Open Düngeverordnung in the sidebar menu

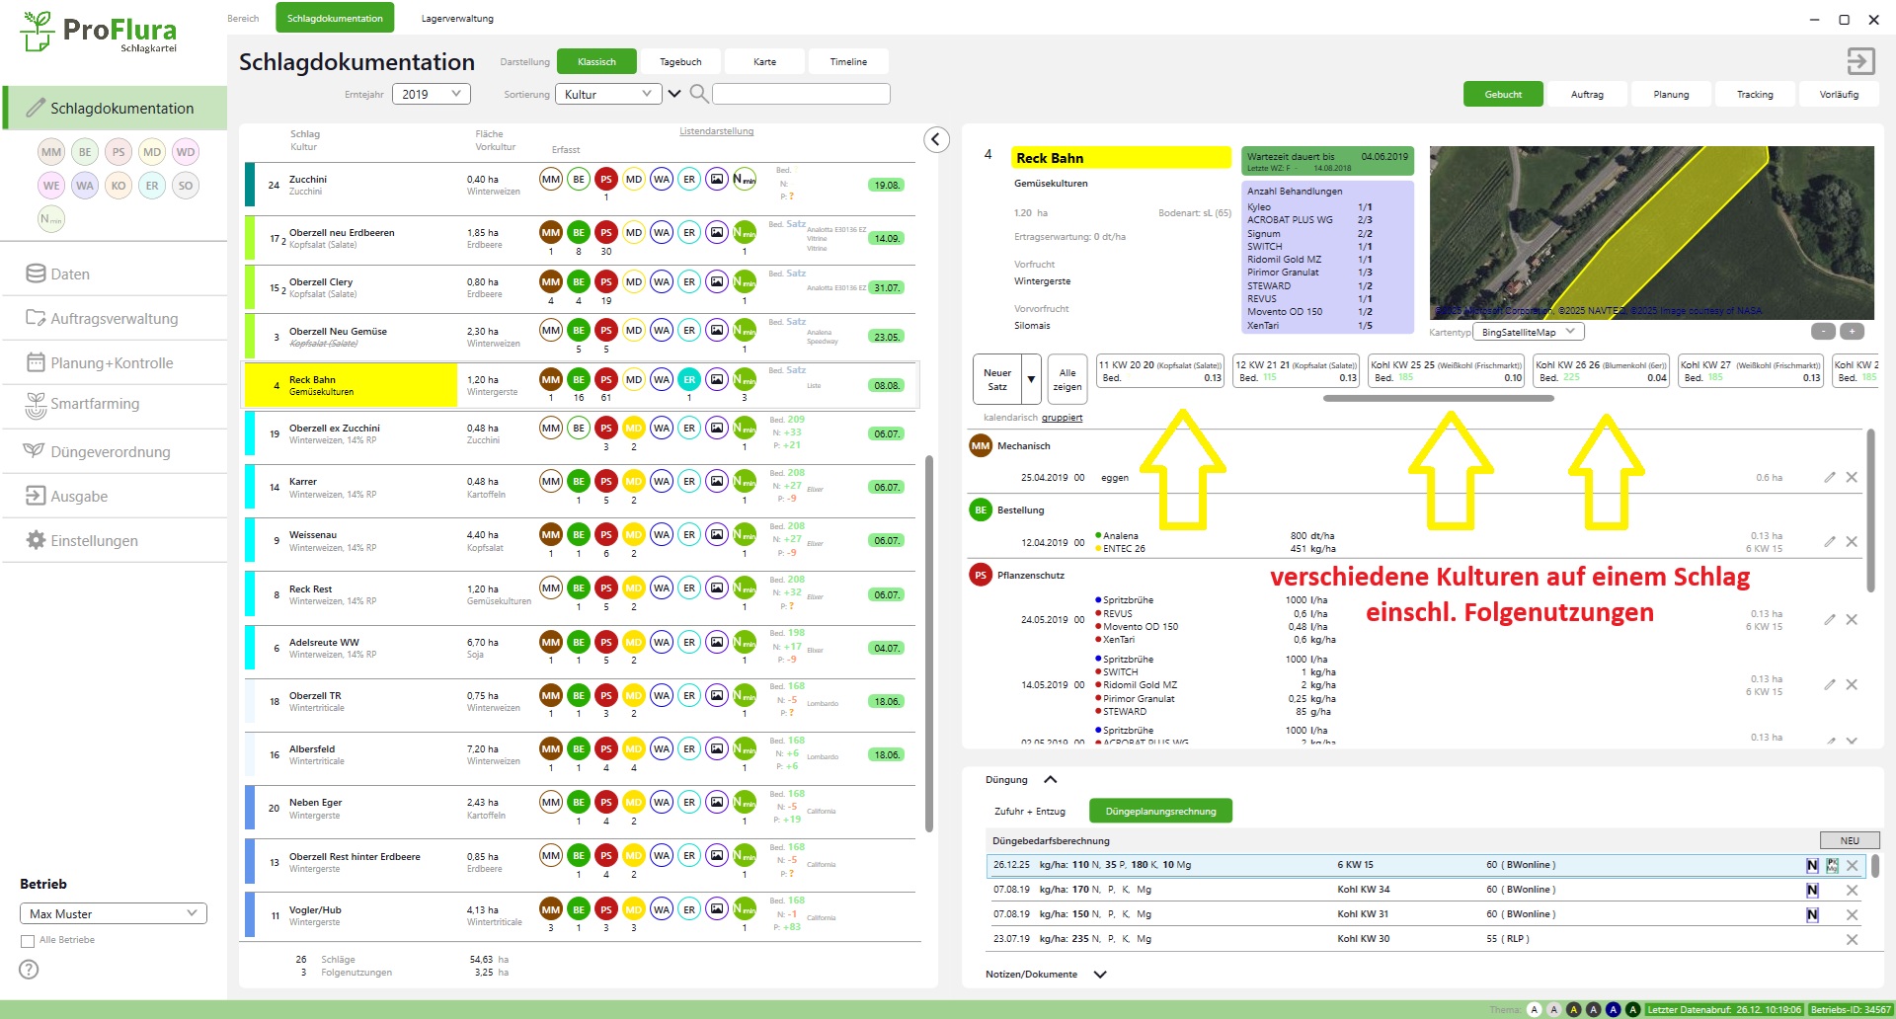click(111, 452)
